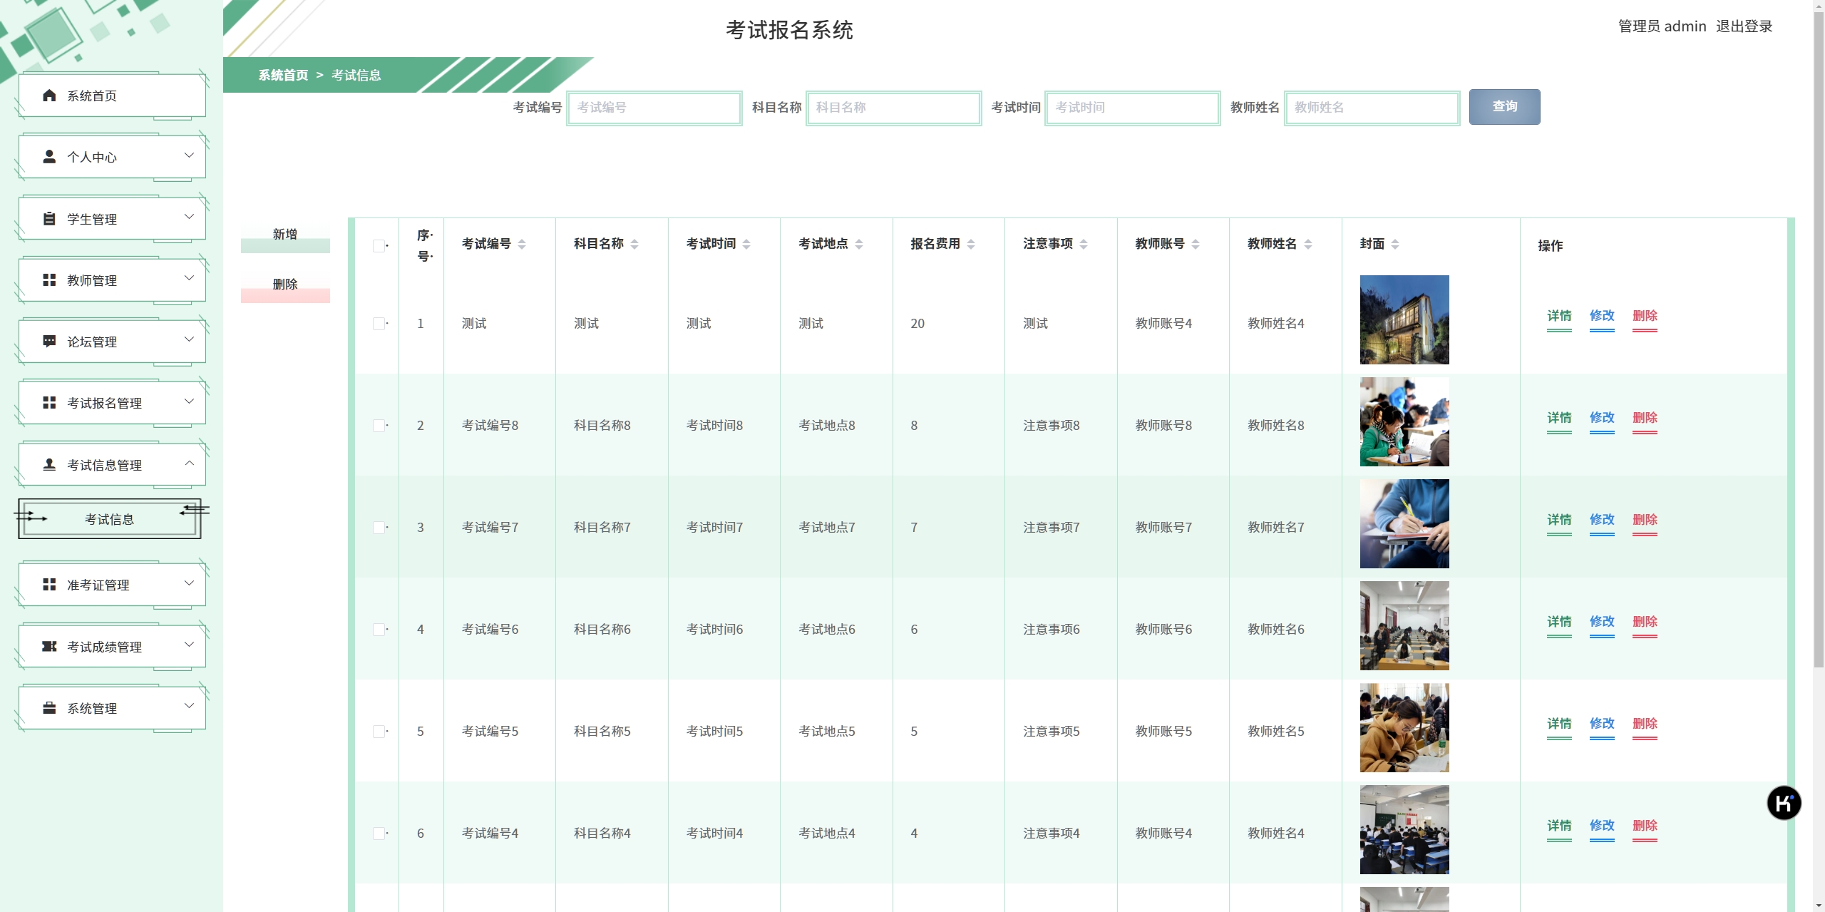
Task: Click the batch 删除 button at left
Action: click(285, 285)
